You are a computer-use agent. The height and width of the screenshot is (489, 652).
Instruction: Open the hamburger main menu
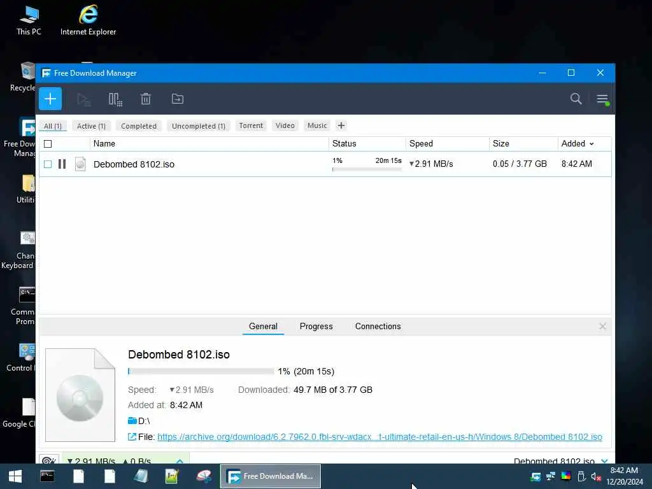(602, 99)
